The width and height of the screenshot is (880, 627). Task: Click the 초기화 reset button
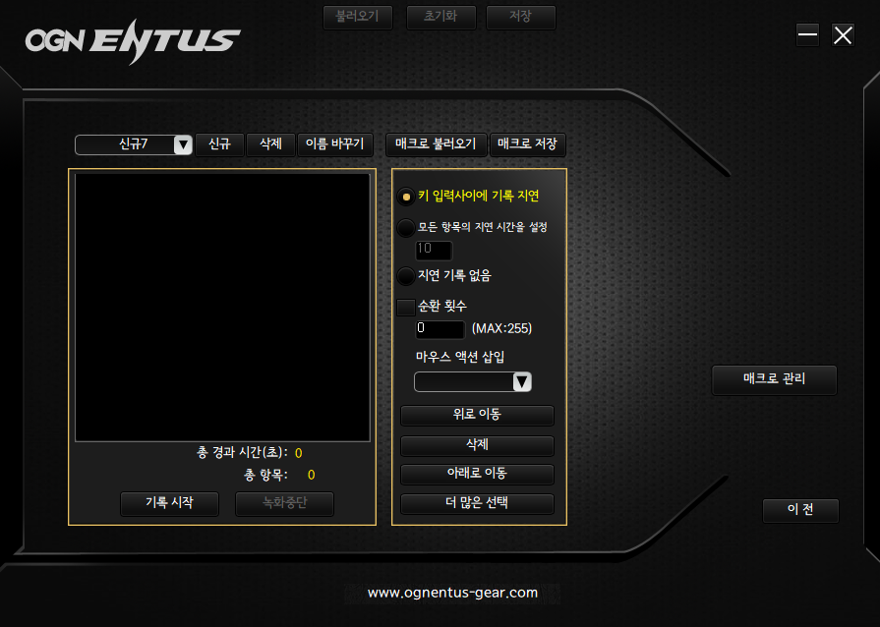click(440, 17)
